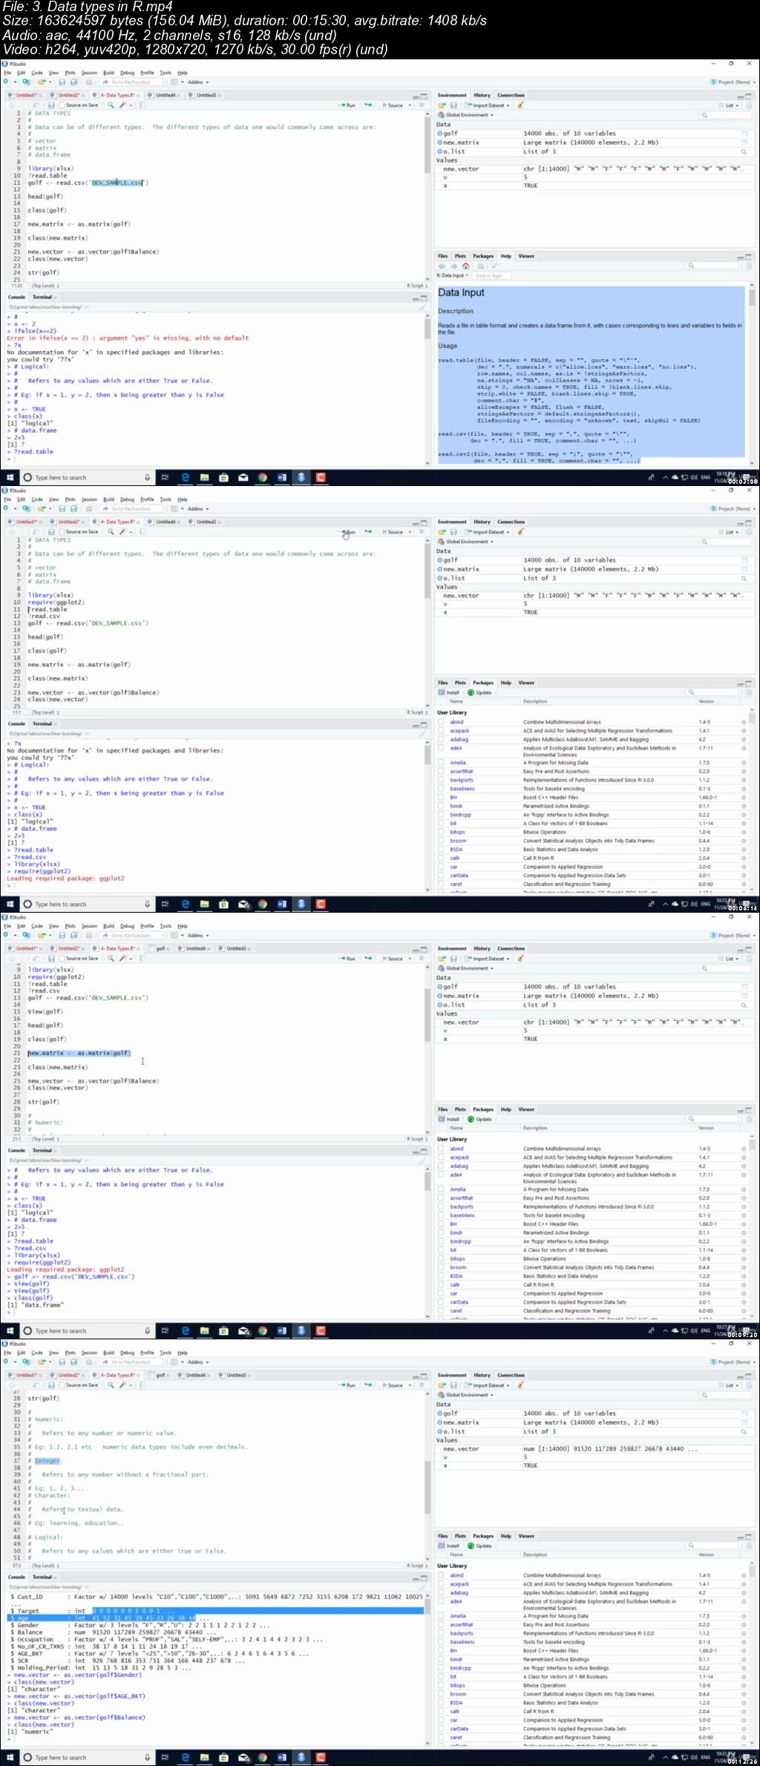Viewport: 760px width, 1766px height.
Task: Switch to the History tab in 00:03:08 frame
Action: 482,95
